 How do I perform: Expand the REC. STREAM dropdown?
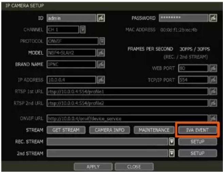click(x=172, y=141)
